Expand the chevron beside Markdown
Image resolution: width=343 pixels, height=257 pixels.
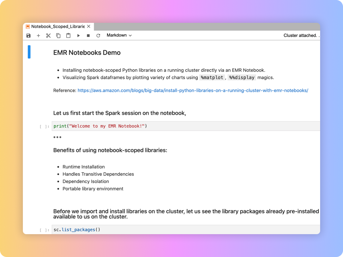pyautogui.click(x=130, y=35)
